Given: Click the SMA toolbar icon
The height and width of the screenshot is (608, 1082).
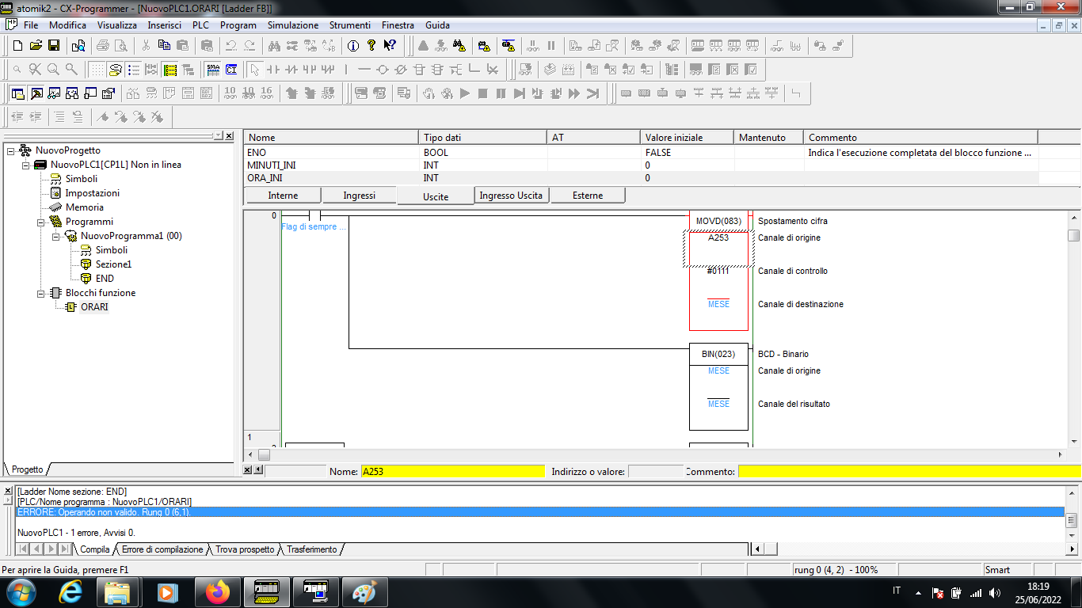Looking at the screenshot, I should pyautogui.click(x=212, y=70).
